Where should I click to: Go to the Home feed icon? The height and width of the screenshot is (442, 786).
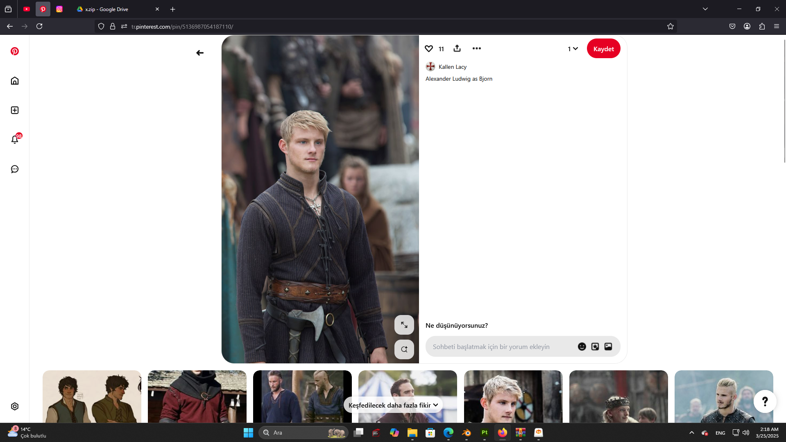[15, 81]
